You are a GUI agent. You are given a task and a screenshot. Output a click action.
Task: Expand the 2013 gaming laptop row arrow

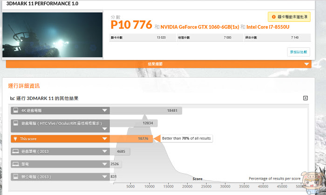(105, 151)
